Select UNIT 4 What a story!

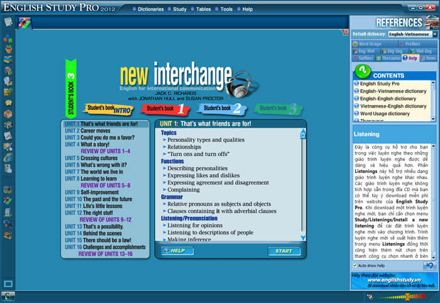87,145
